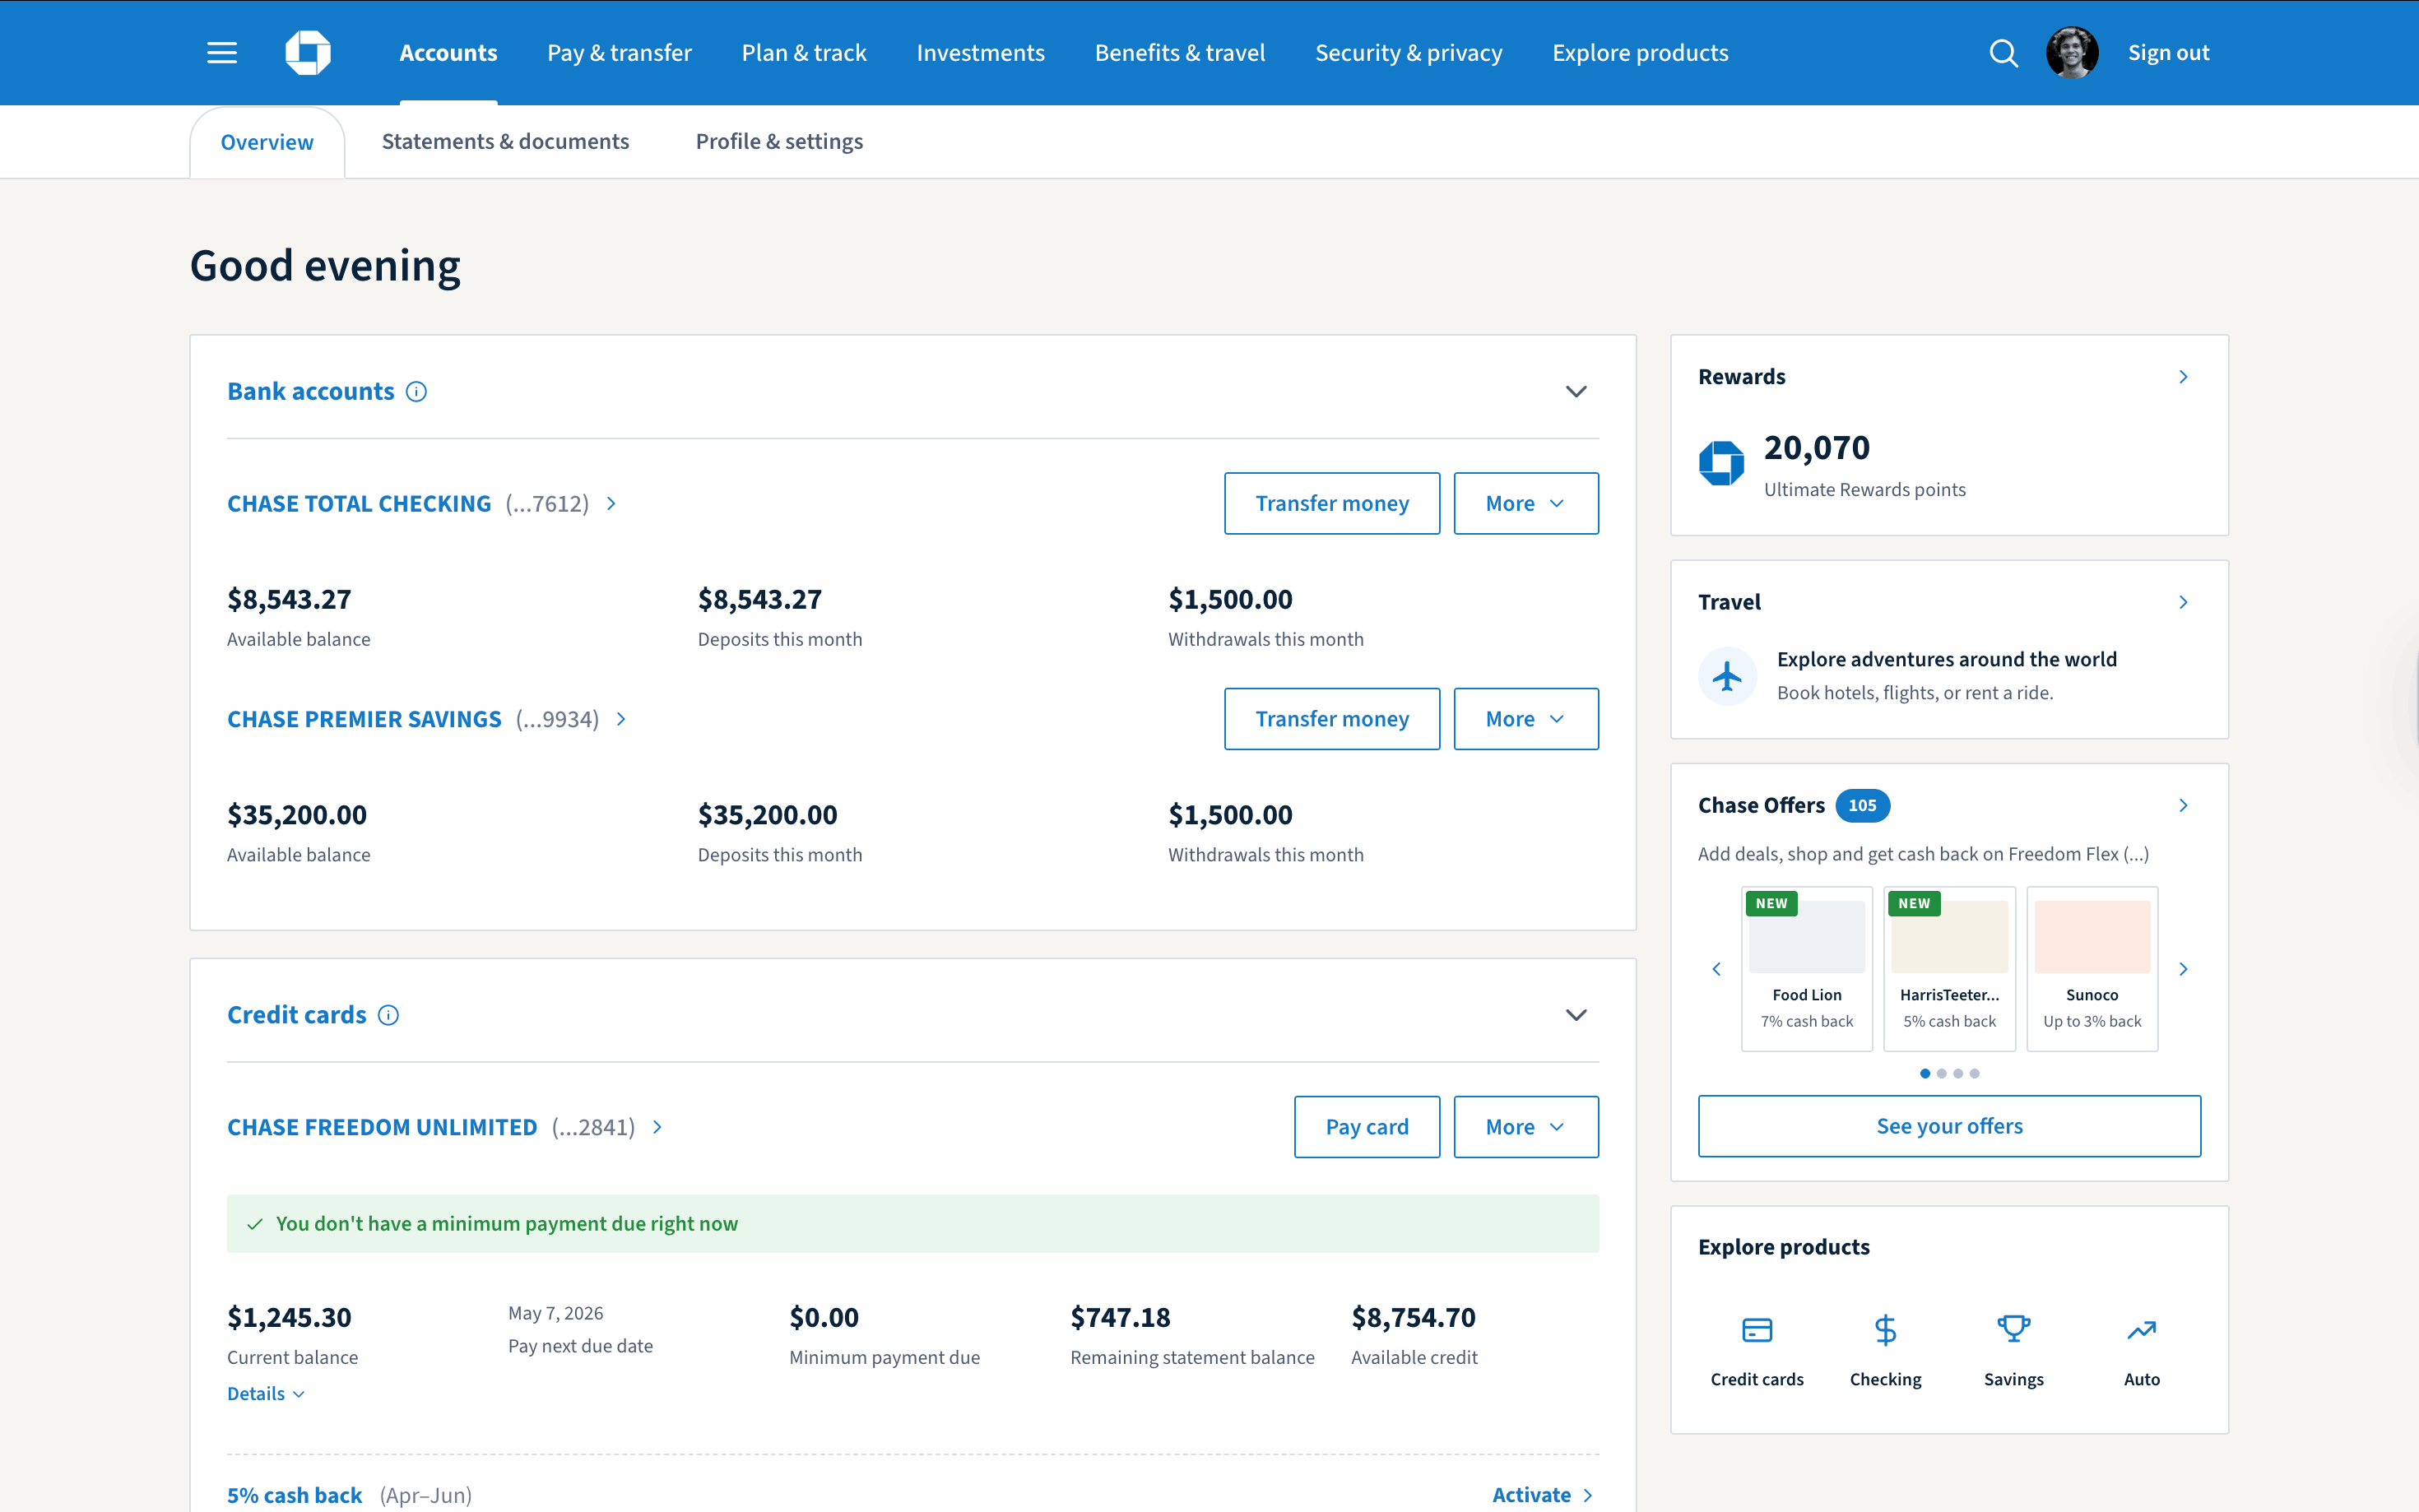Open the profile avatar photo
Image resolution: width=2419 pixels, height=1512 pixels.
click(x=2072, y=53)
